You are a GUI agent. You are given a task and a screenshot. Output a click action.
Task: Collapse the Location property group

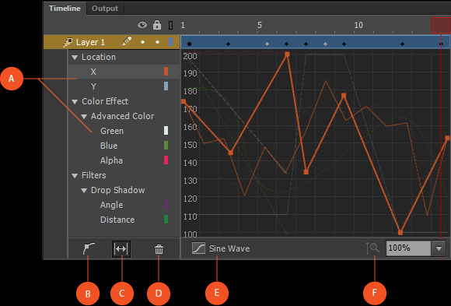click(75, 58)
